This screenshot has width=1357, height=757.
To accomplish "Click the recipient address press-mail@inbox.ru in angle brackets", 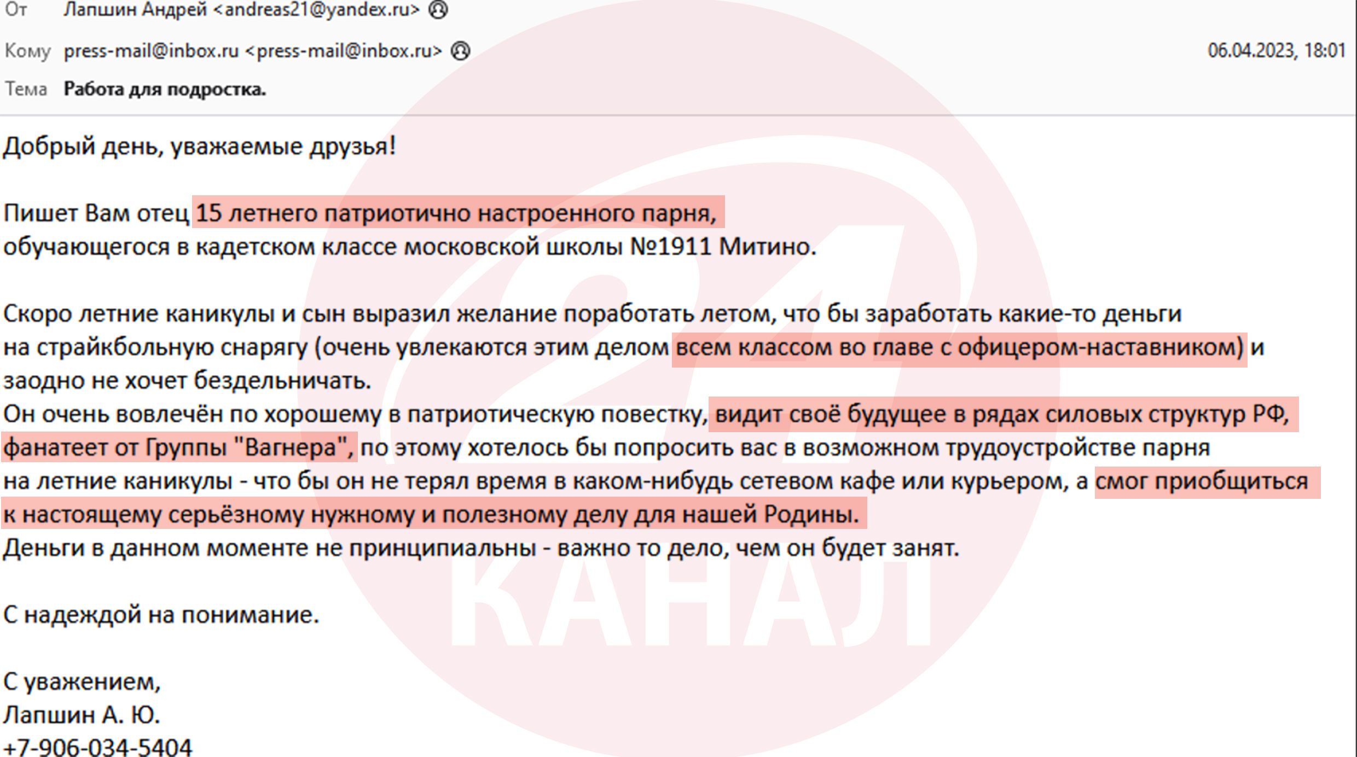I will [x=343, y=51].
